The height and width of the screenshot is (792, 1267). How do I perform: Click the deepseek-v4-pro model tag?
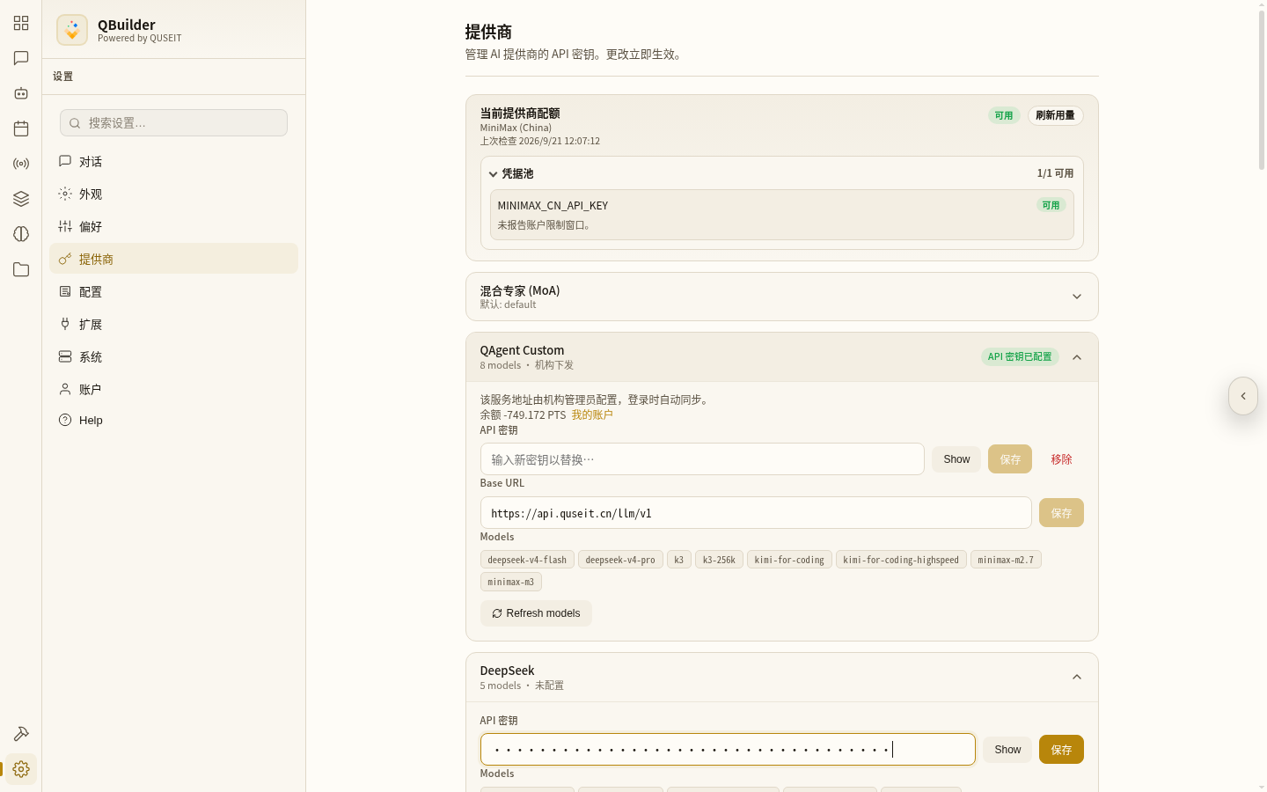[620, 560]
